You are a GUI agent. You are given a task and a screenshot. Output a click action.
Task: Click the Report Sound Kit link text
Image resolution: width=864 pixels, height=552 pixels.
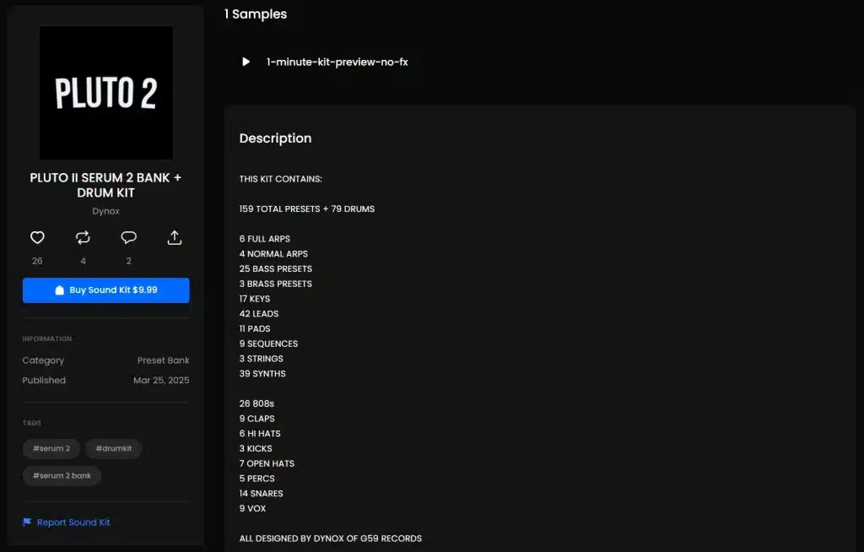tap(73, 522)
